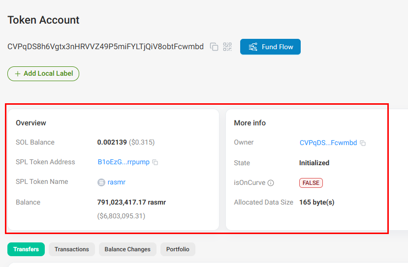Click the SPL Token Address label

click(45, 162)
